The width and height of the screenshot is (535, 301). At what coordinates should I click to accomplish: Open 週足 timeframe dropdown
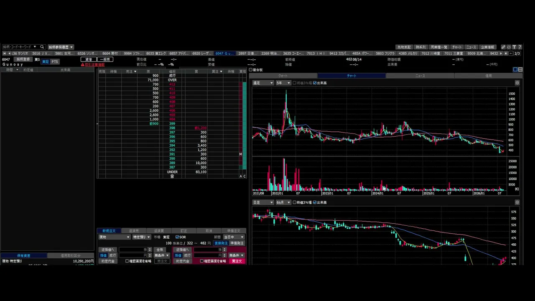coord(263,83)
